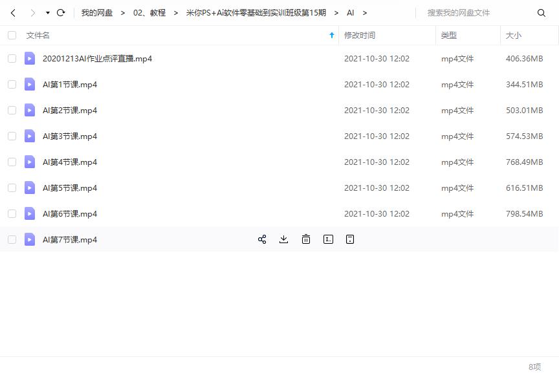
Task: Open file AI第1节课.mp4
Action: click(x=70, y=85)
